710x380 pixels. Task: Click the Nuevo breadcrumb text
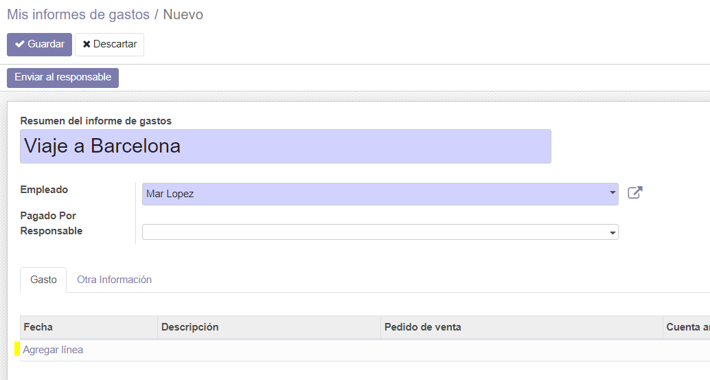coord(183,14)
